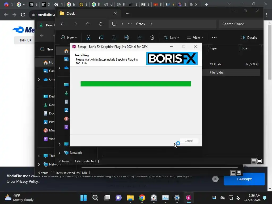
Task: Reload the MediaFire page in Chrome
Action: coord(23,15)
